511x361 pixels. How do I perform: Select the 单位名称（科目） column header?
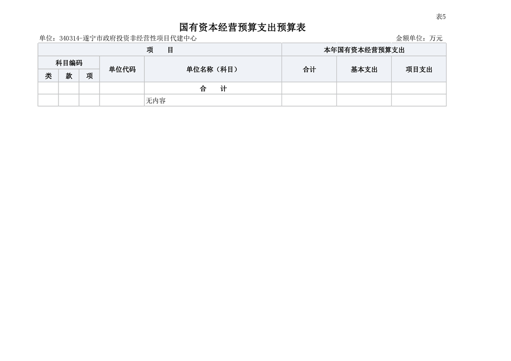coord(213,70)
